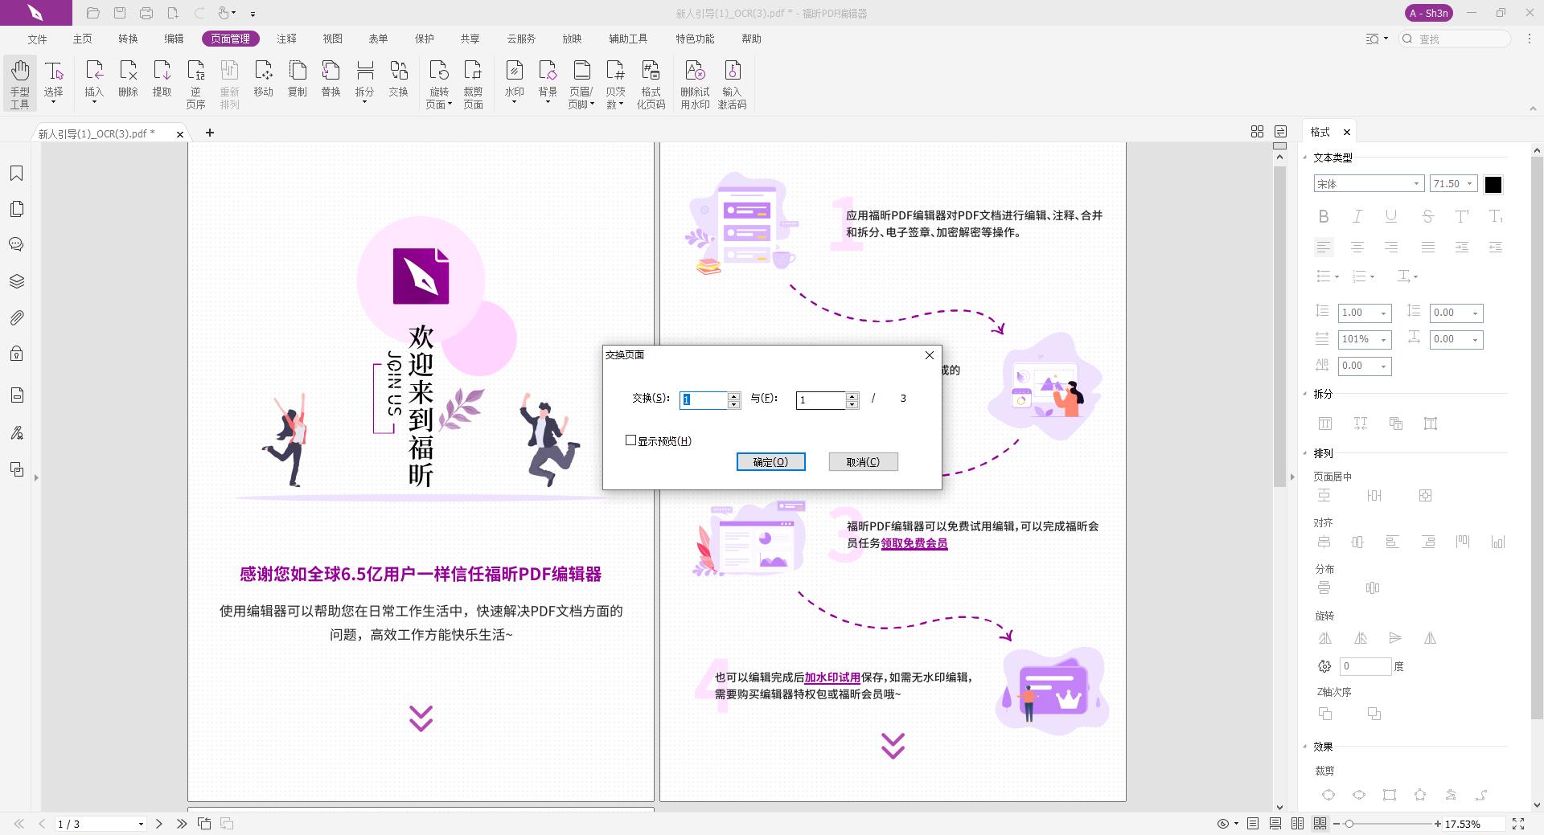Switch to the 注释 ribbon tab

[286, 38]
